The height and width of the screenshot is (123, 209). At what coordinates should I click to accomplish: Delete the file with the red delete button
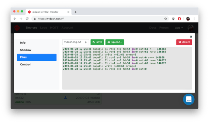click(184, 42)
